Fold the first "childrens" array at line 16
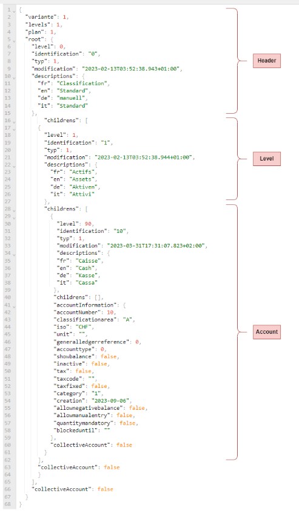This screenshot has width=299, height=512. 14,122
